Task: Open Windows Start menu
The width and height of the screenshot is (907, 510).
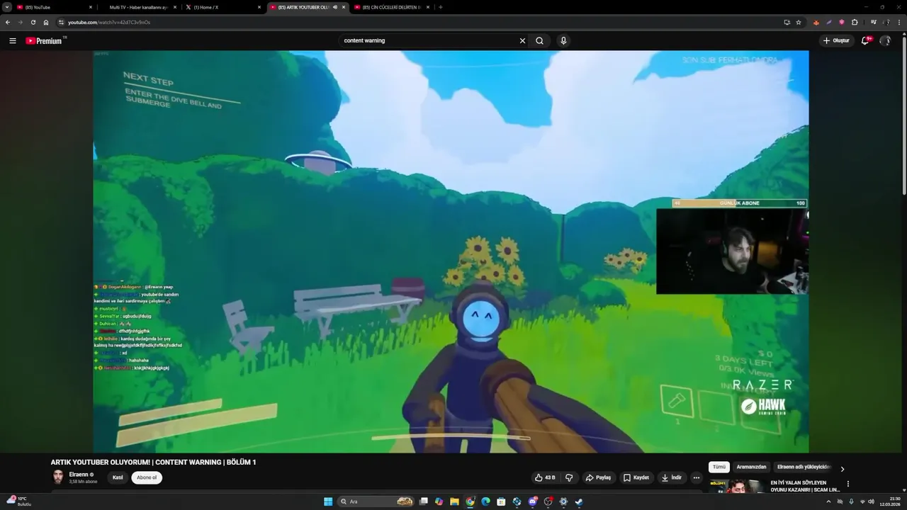Action: 328,501
